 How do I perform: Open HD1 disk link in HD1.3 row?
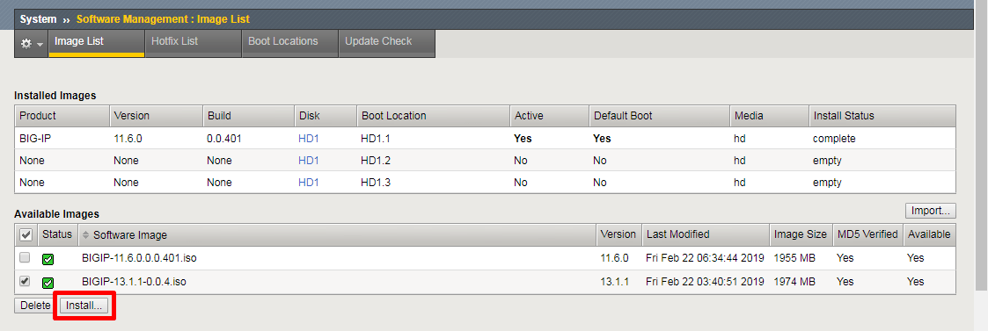309,183
